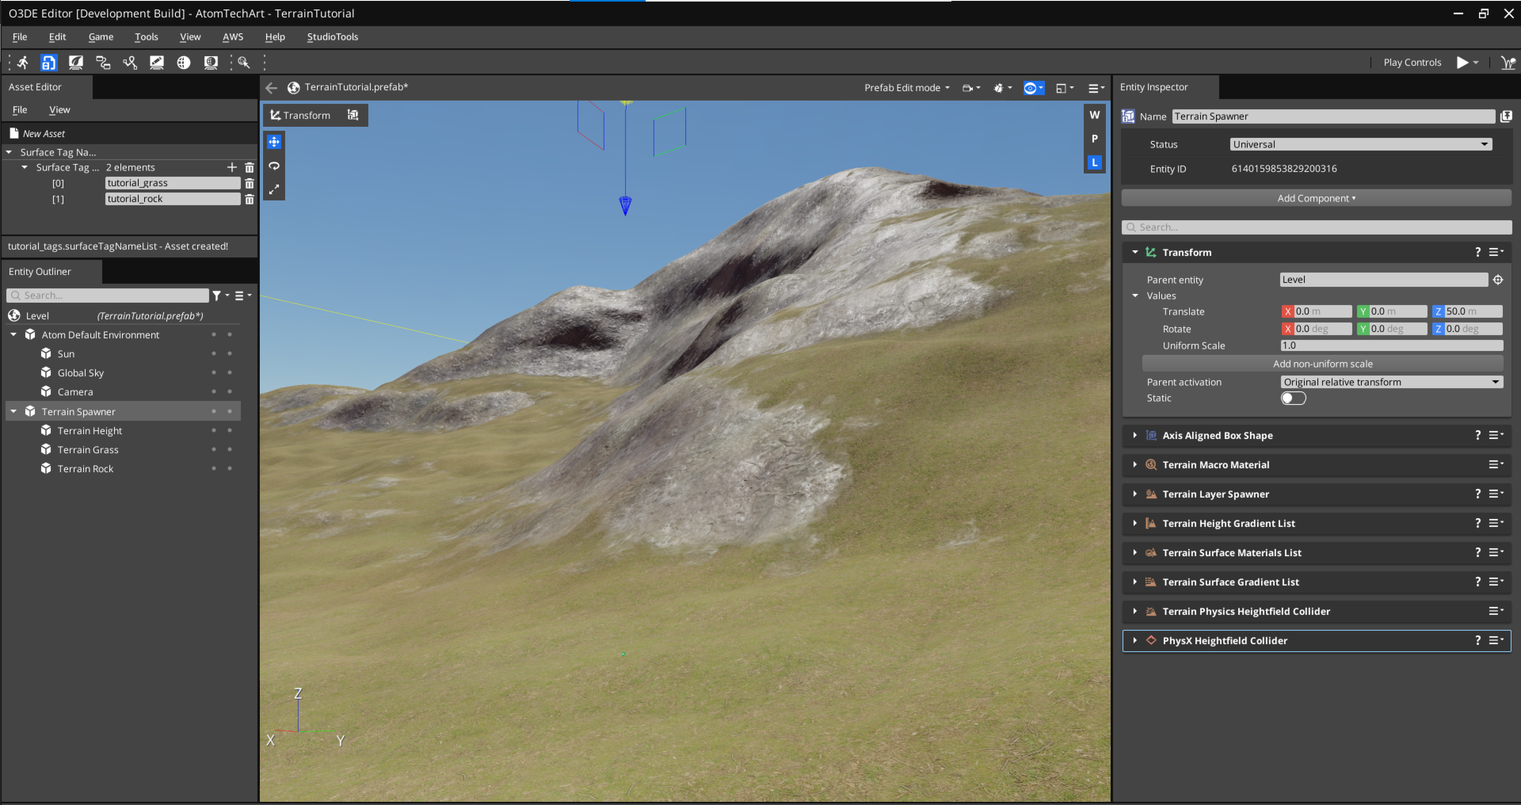1521x805 pixels.
Task: Expand the Terrain Layer Spawner component
Action: point(1135,494)
